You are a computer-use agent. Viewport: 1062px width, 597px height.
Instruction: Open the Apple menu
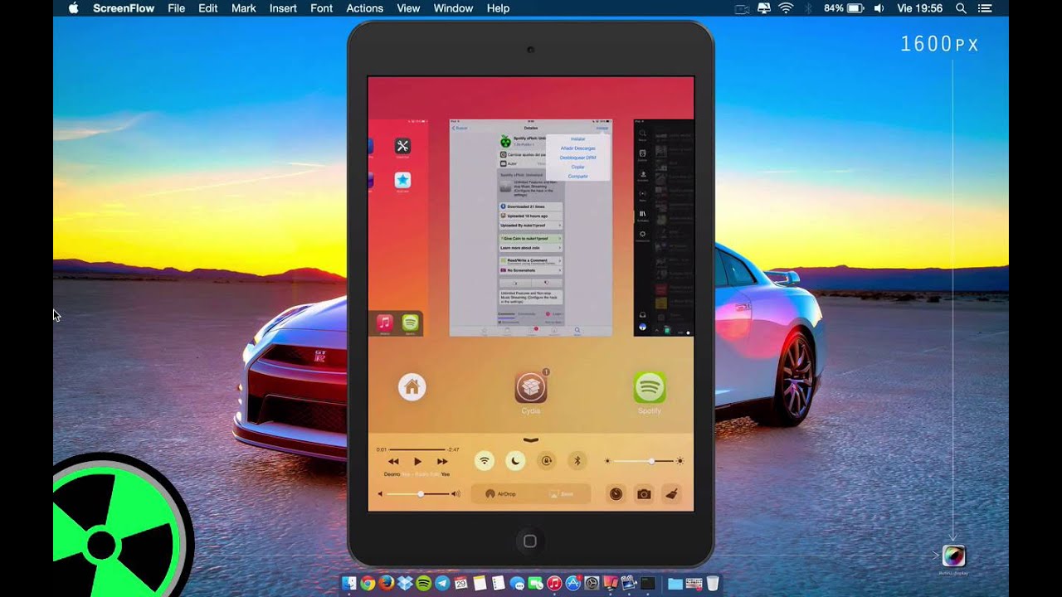(73, 8)
